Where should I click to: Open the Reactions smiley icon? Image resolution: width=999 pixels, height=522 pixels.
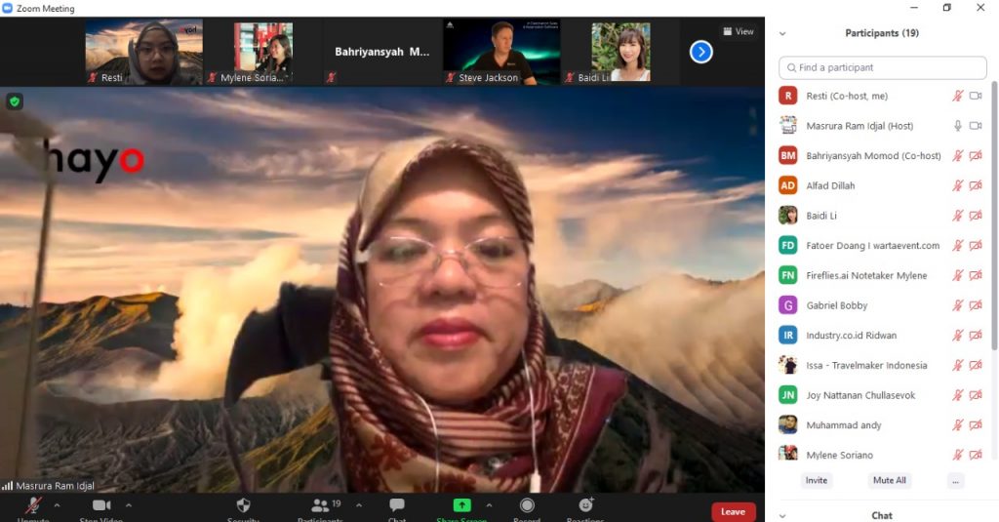[x=586, y=504]
